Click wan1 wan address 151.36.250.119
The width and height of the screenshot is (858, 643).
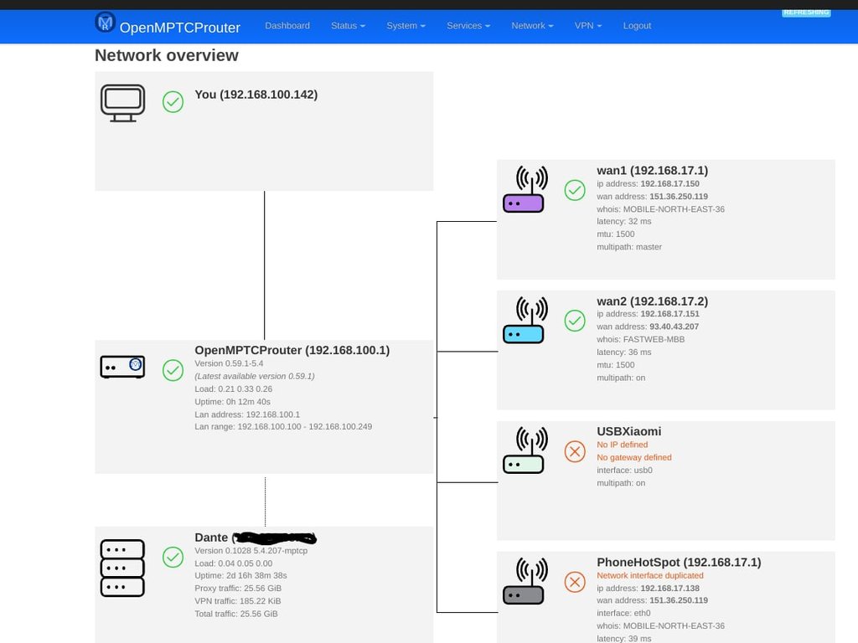pyautogui.click(x=652, y=196)
